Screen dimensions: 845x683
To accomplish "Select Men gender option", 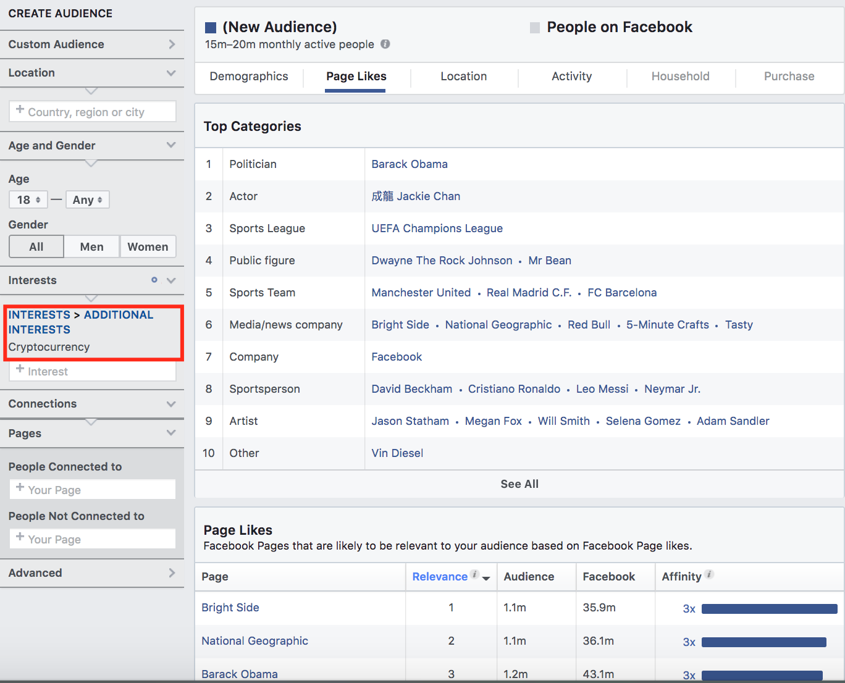I will pos(91,246).
